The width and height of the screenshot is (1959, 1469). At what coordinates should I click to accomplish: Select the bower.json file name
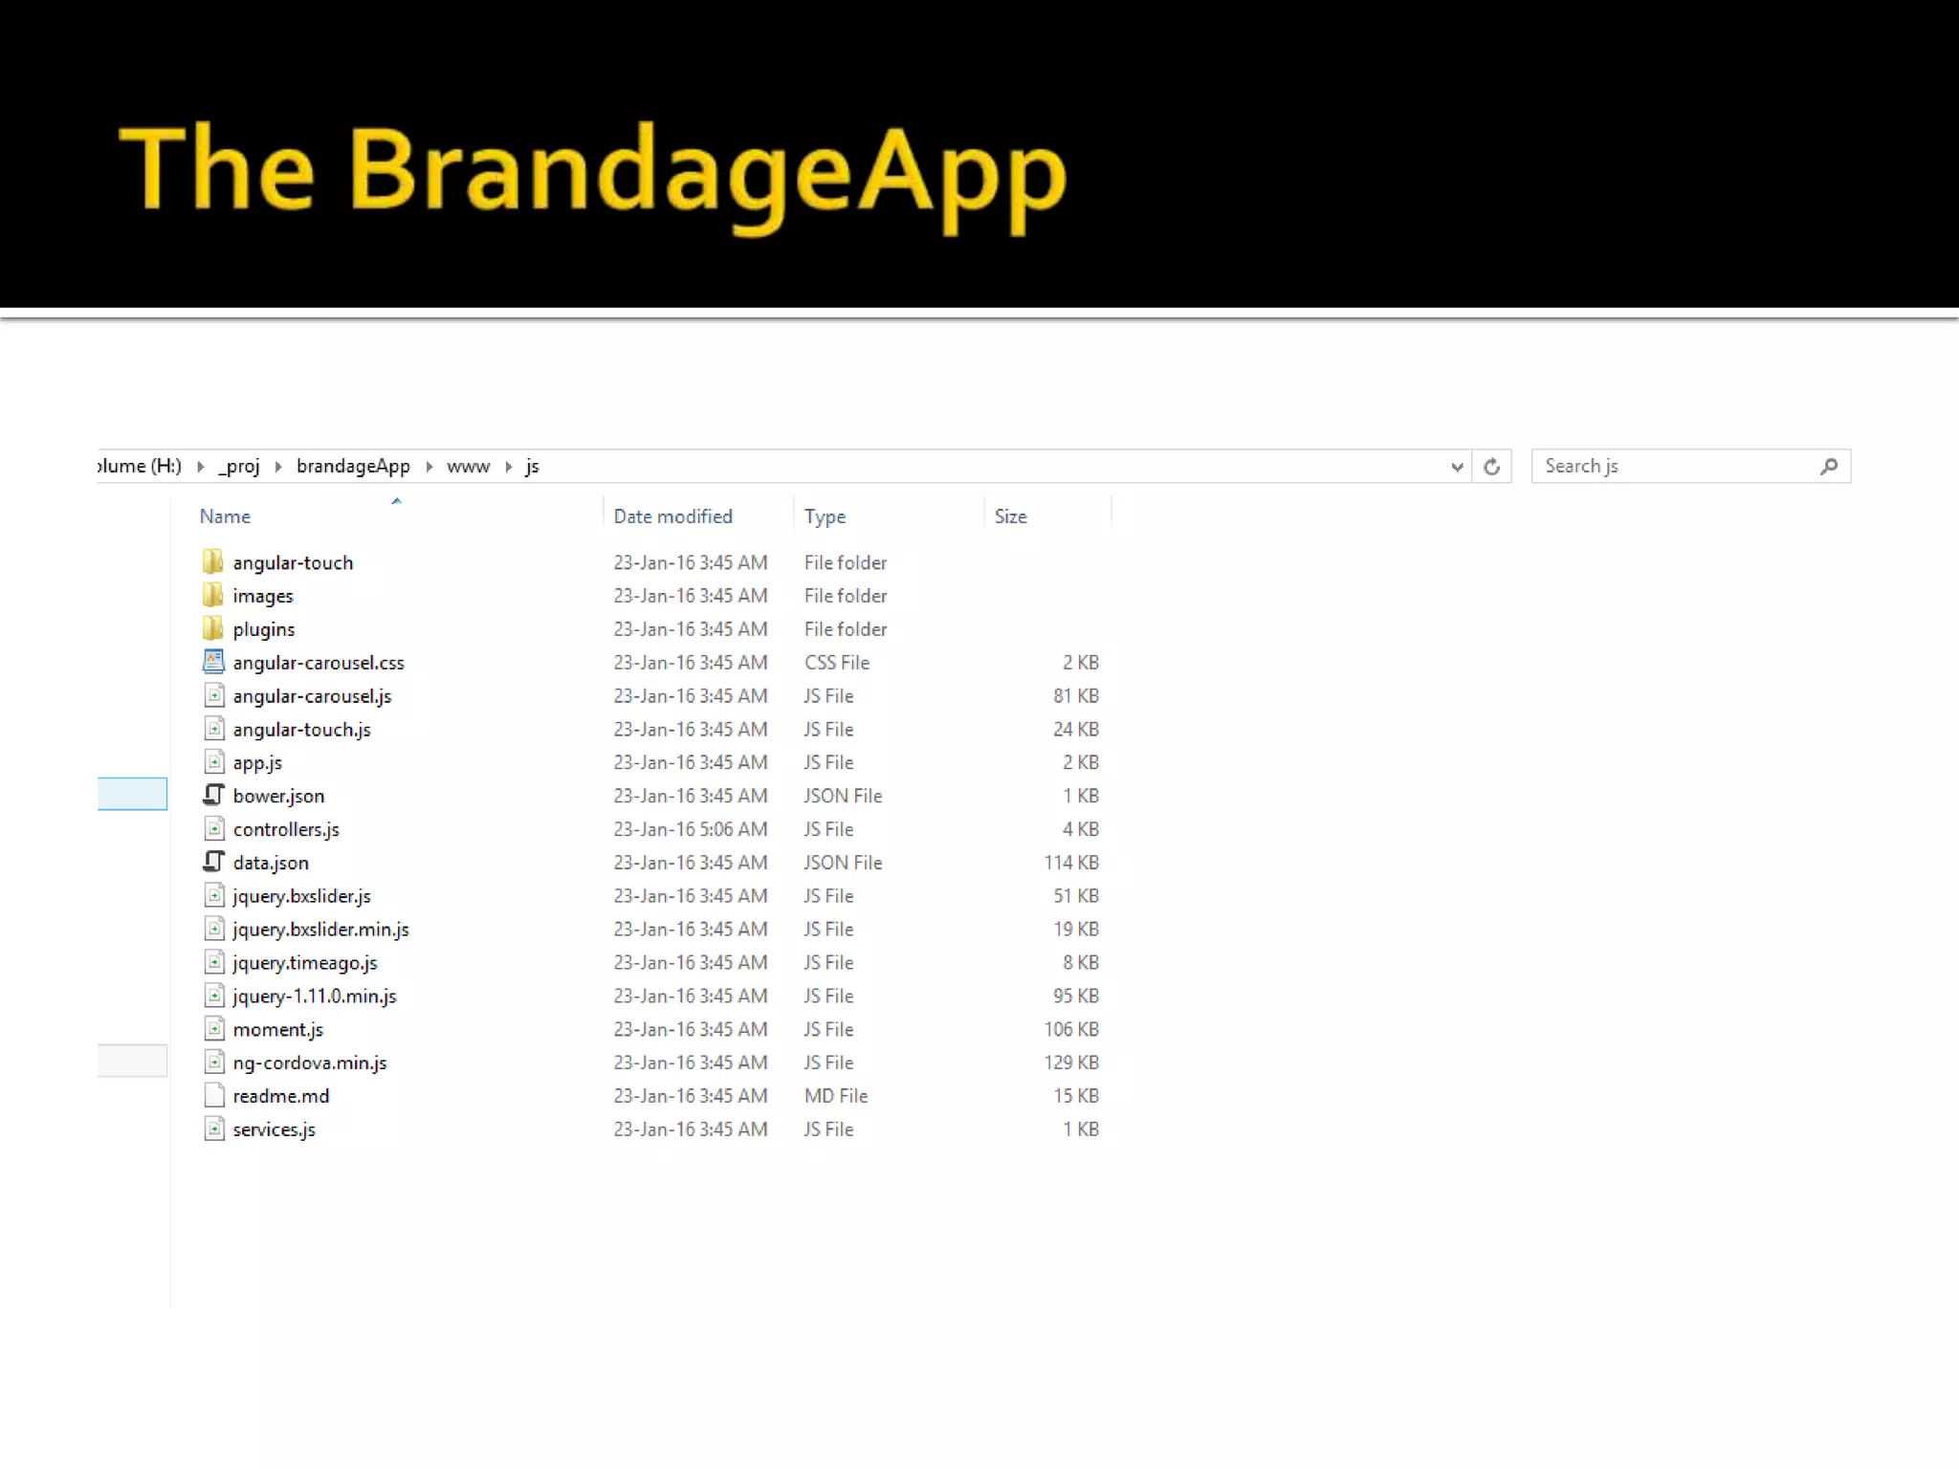point(278,796)
